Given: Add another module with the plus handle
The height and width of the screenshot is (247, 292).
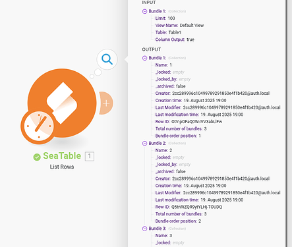Looking at the screenshot, I should pyautogui.click(x=106, y=103).
